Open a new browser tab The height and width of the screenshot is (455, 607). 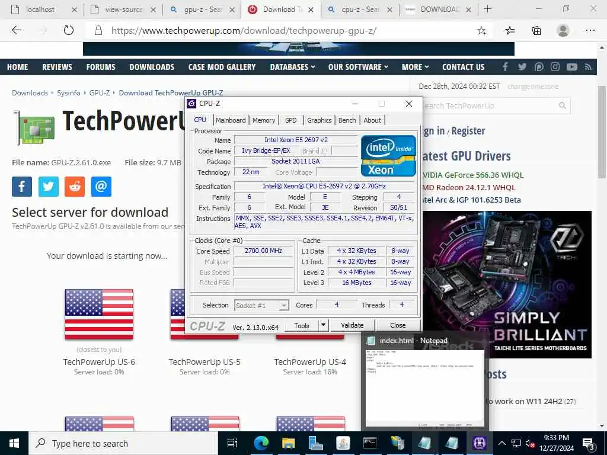click(488, 9)
